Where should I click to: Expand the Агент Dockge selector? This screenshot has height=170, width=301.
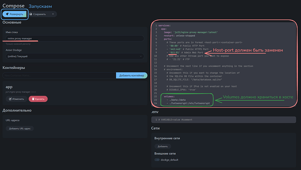[75, 56]
